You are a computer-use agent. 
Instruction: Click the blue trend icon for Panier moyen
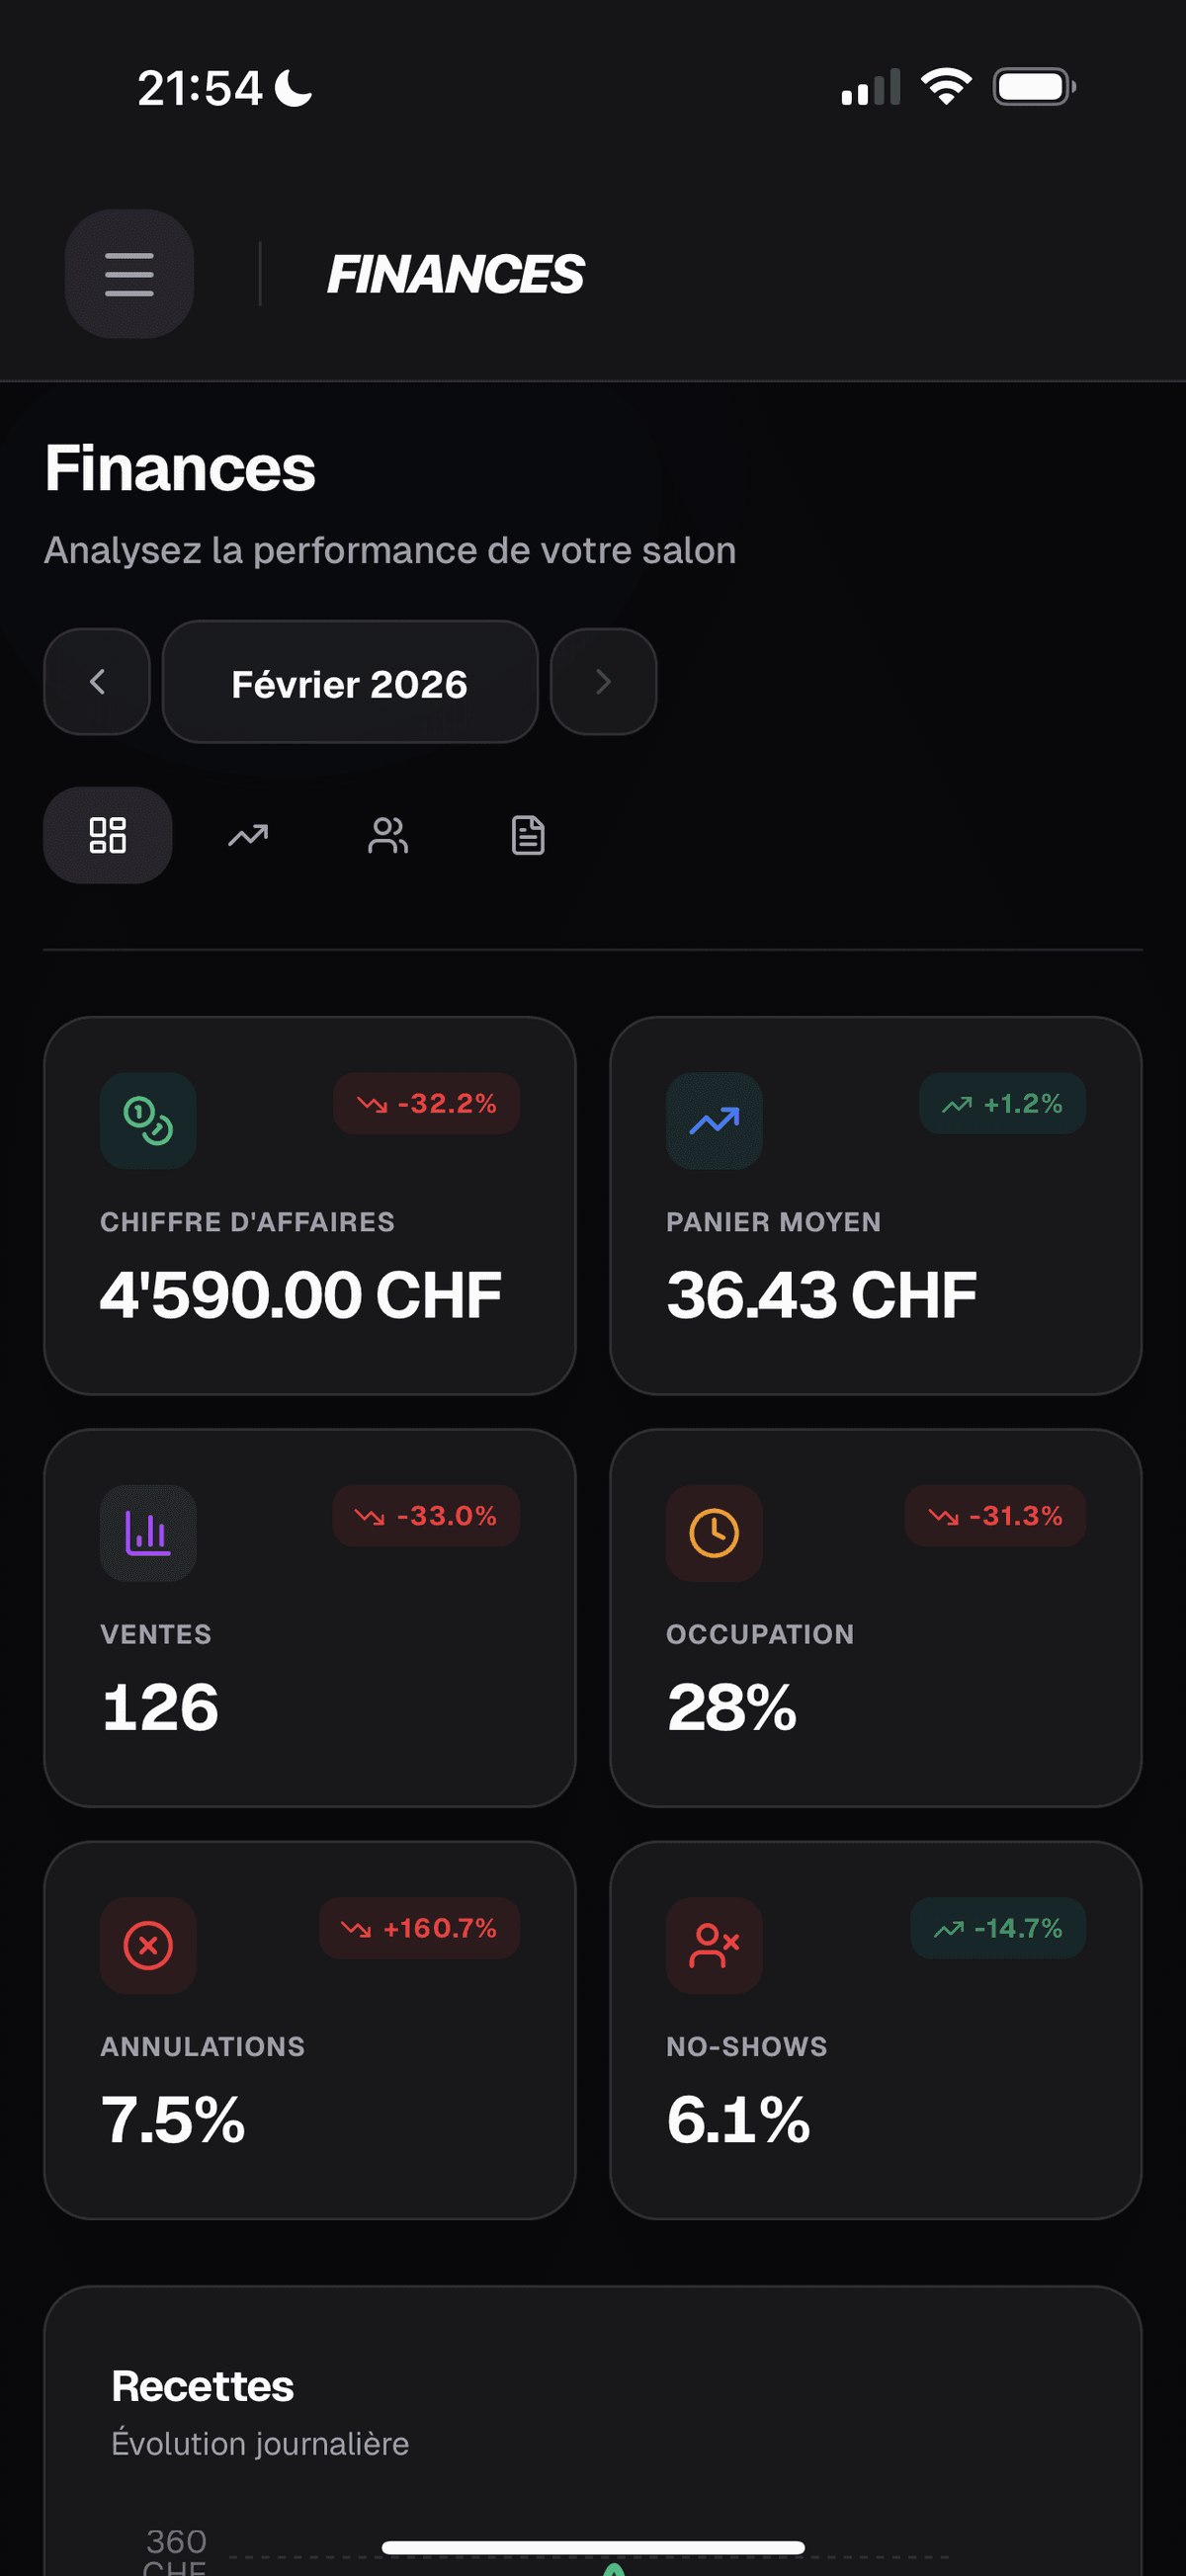714,1121
